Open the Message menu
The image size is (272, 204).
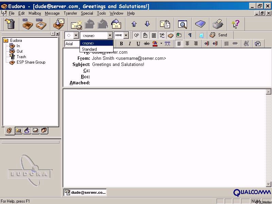52,13
